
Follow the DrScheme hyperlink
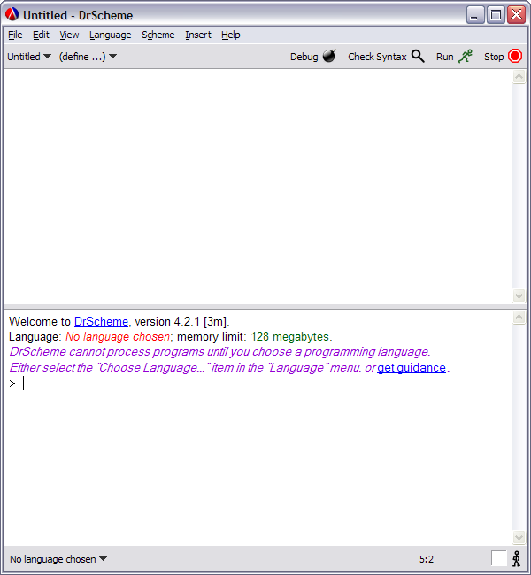pyautogui.click(x=101, y=322)
